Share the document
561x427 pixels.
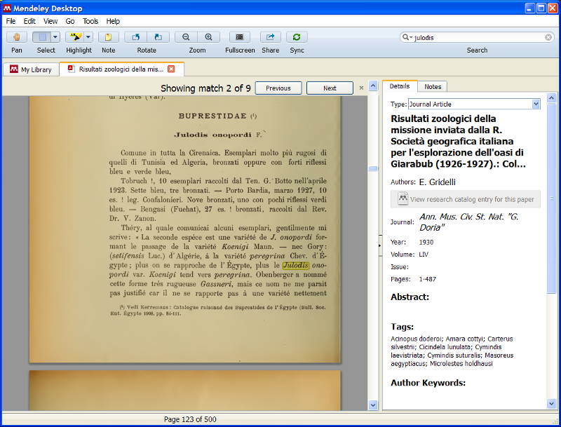click(x=270, y=37)
